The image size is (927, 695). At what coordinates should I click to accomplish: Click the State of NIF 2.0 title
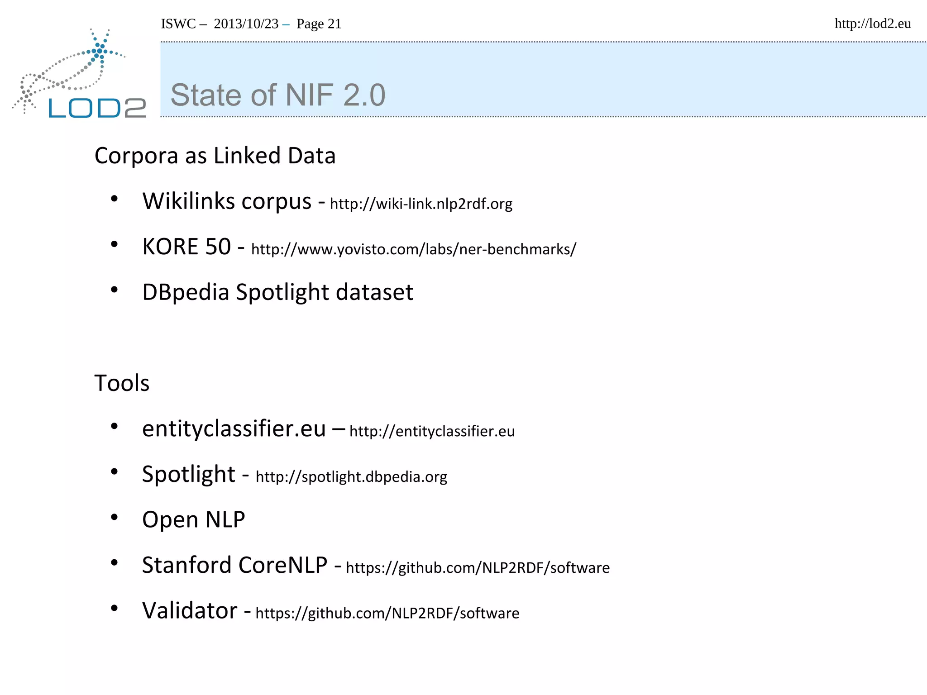[277, 95]
